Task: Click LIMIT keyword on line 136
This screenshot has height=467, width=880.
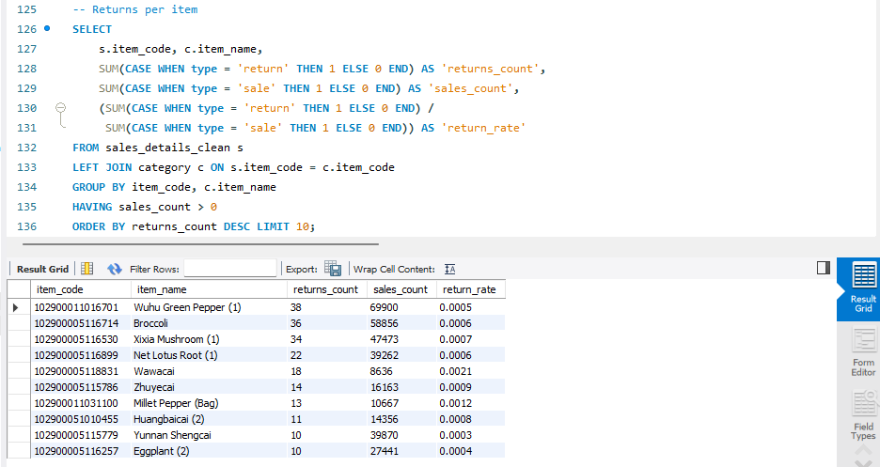Action: [x=274, y=226]
